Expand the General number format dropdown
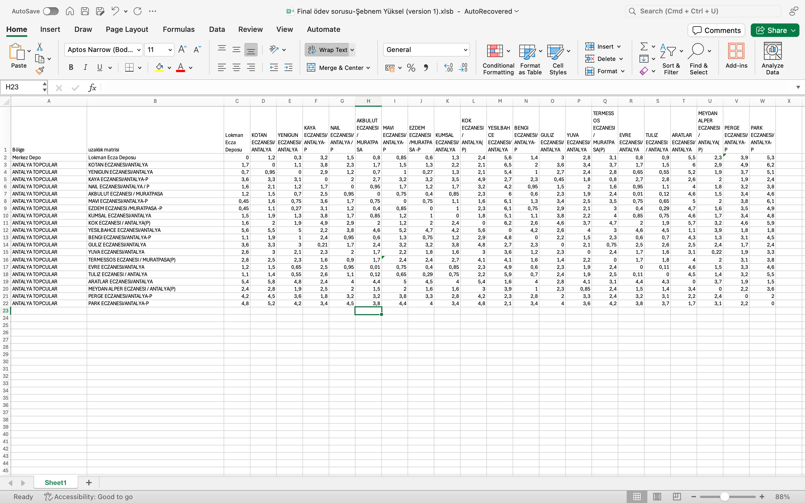Image resolution: width=805 pixels, height=503 pixels. [x=465, y=50]
